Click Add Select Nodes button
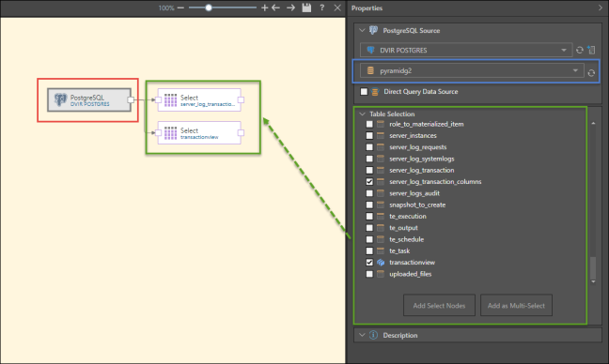This screenshot has width=609, height=364. click(x=439, y=306)
